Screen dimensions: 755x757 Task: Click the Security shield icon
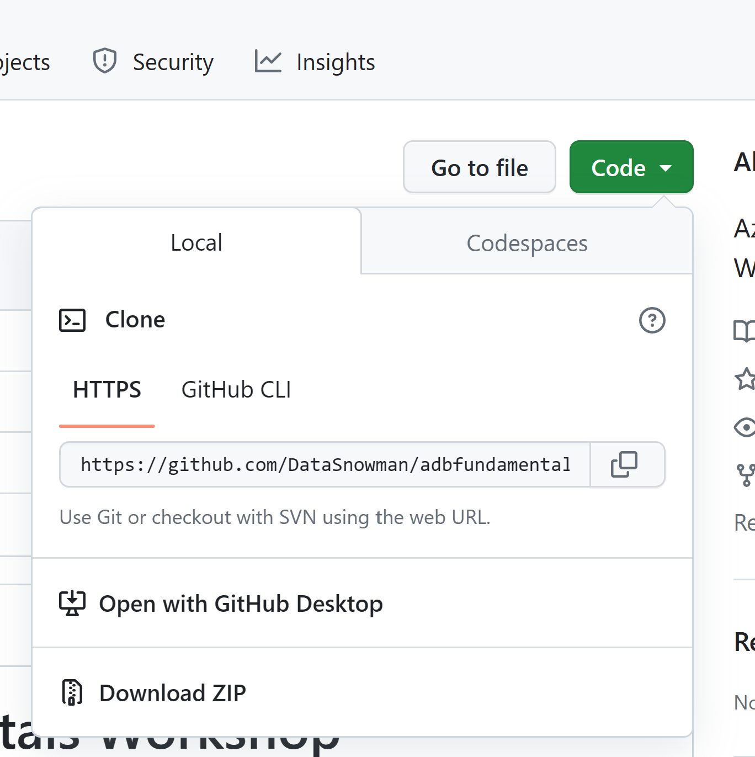click(104, 61)
